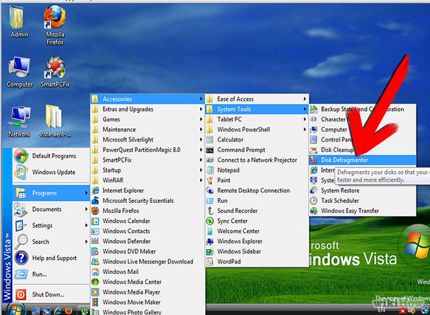Click the Start orb on taskbar
430x315 pixels.
16,309
